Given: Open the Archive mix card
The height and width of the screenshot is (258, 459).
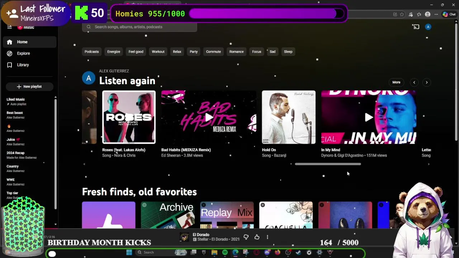Looking at the screenshot, I should click(x=167, y=215).
